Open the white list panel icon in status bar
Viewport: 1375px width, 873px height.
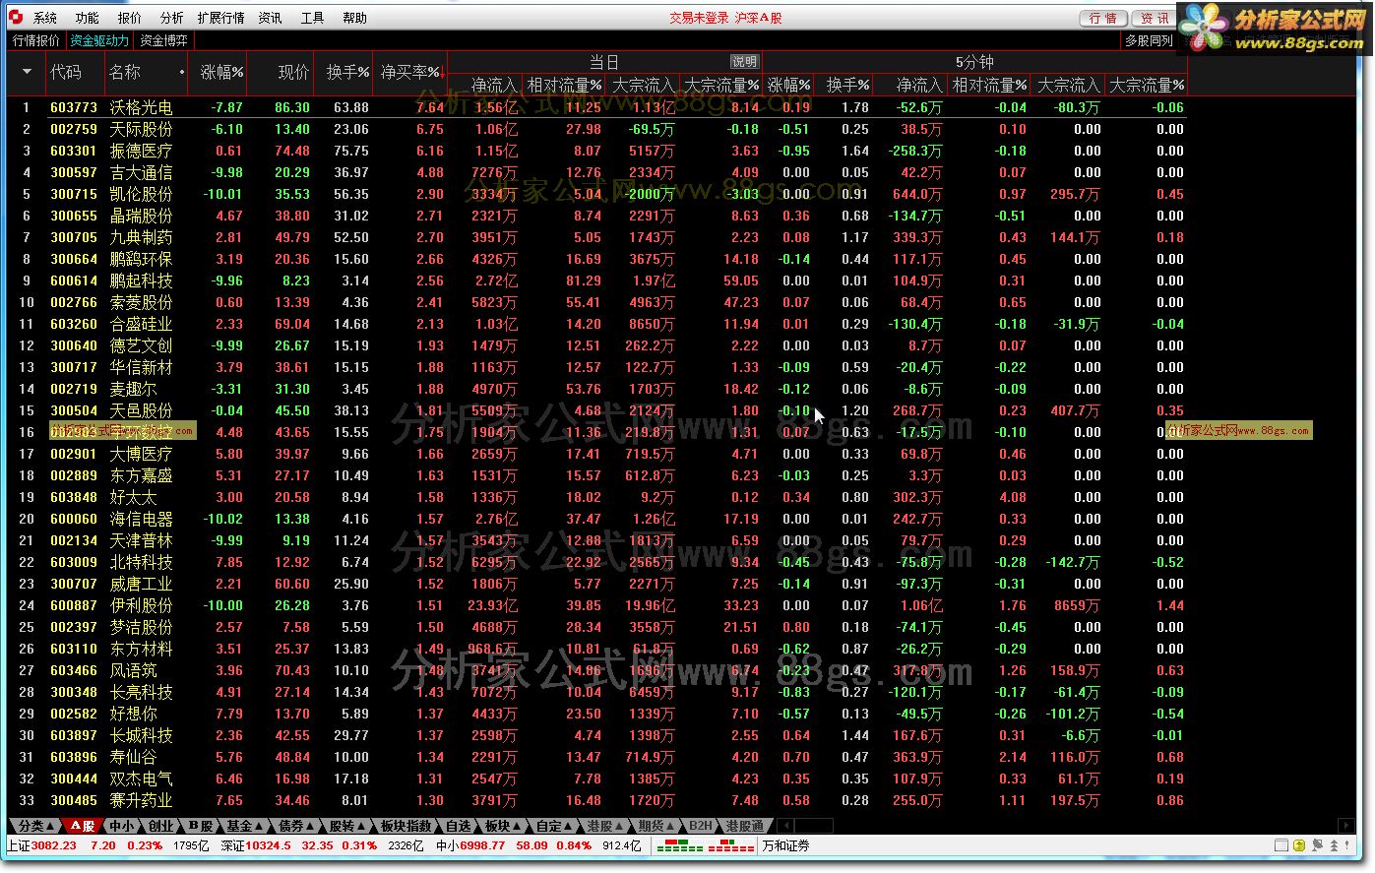coord(1281,845)
